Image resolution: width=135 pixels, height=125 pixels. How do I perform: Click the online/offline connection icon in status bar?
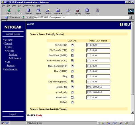7,123
